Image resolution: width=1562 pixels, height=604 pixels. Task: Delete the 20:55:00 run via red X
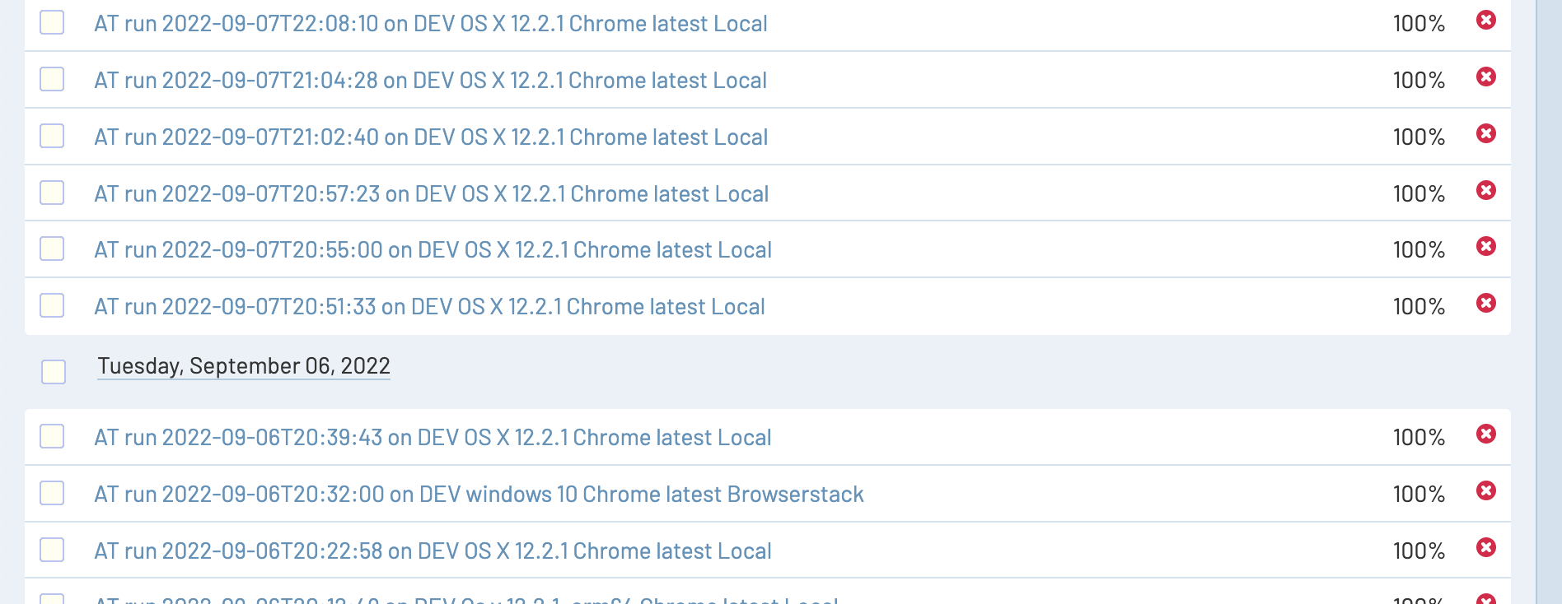[1485, 247]
